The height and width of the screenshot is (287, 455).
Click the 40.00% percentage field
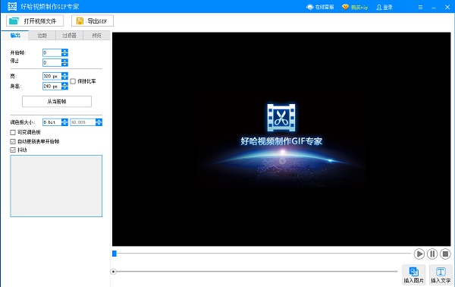83,122
